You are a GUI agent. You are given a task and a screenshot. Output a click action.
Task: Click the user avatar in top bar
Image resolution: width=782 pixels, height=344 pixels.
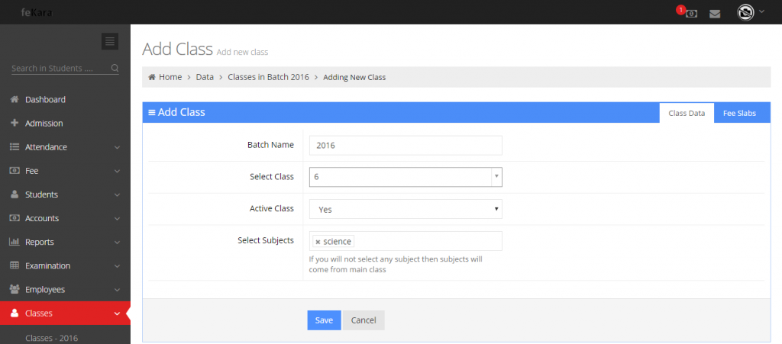tap(745, 12)
